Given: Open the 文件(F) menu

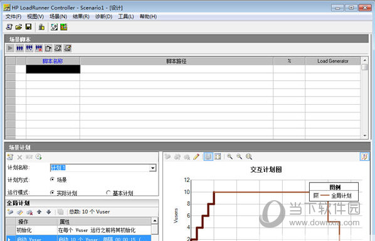Looking at the screenshot, I should click(13, 16).
